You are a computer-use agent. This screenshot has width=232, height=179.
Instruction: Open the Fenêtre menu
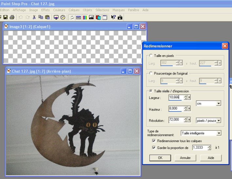coord(134,10)
